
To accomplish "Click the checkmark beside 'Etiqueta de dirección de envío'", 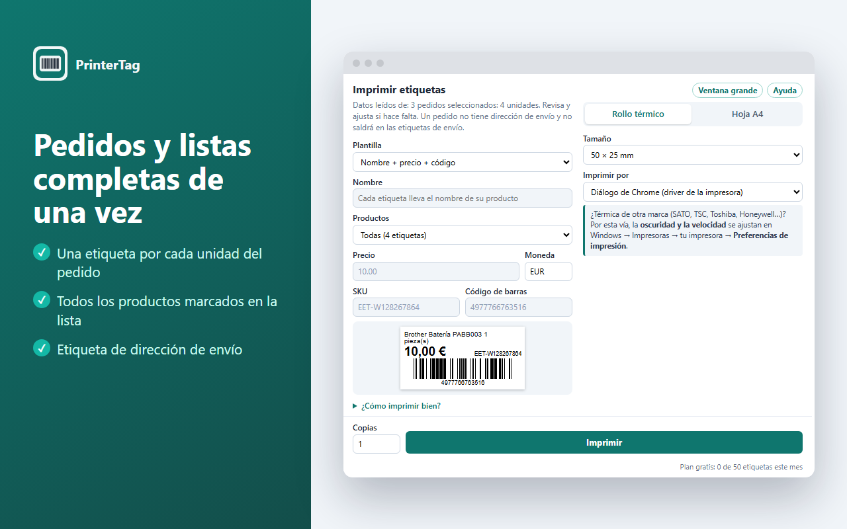I will coord(42,347).
